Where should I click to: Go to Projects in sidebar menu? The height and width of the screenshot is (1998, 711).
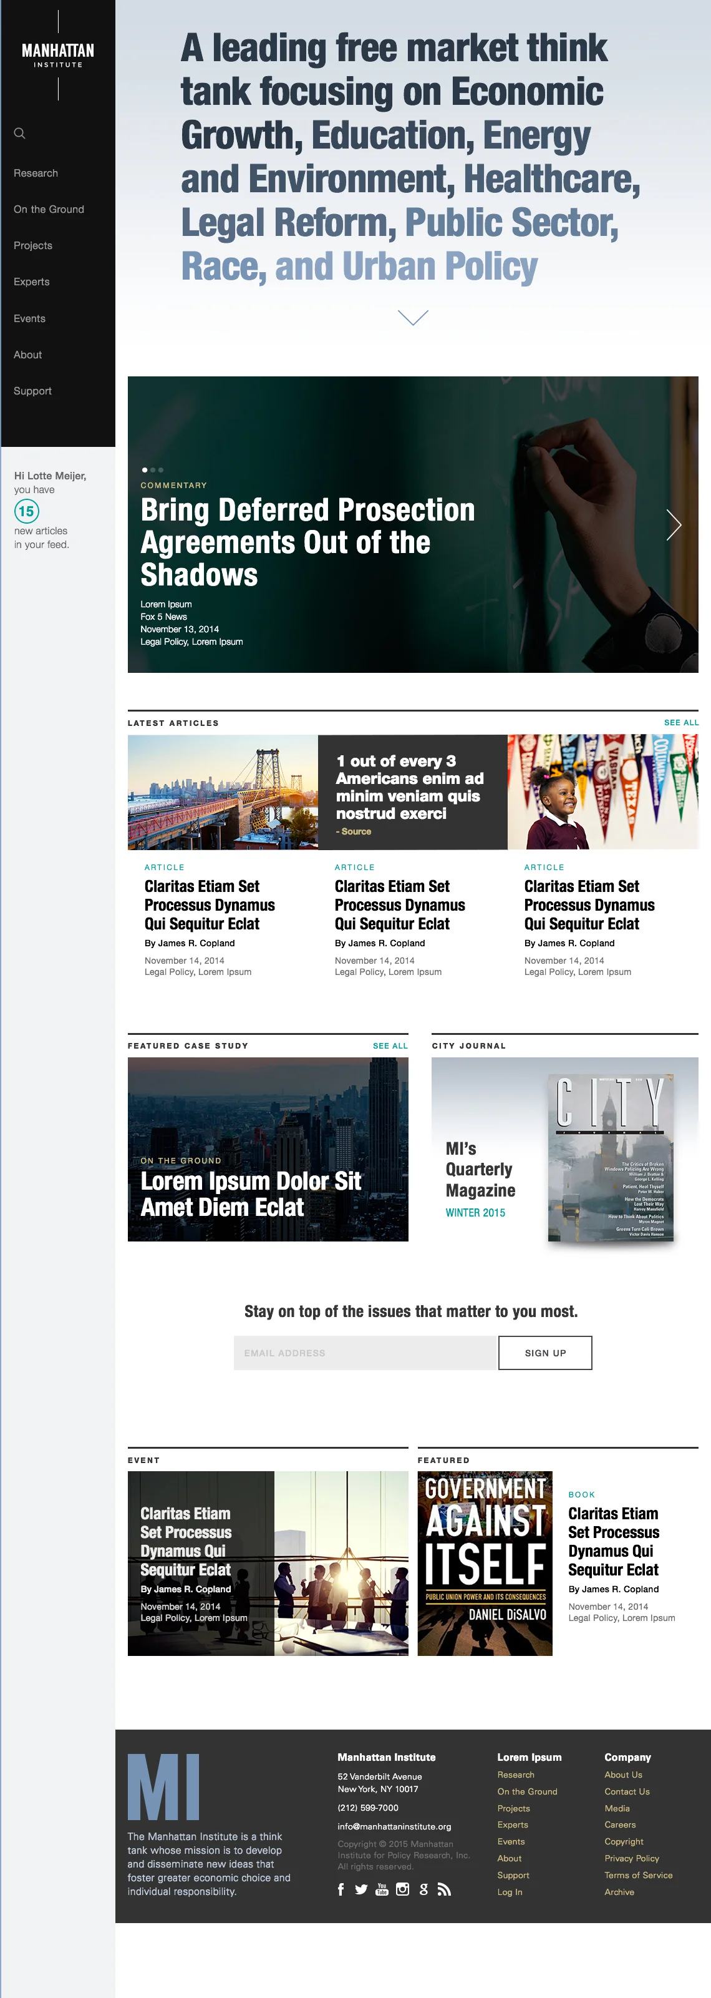pos(32,245)
